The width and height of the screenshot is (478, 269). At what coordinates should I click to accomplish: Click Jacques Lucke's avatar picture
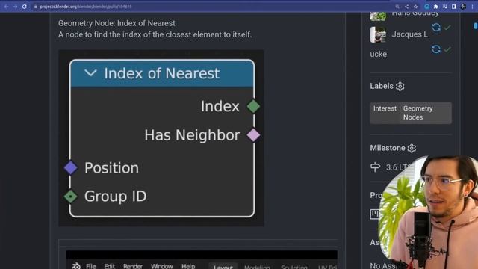pyautogui.click(x=378, y=34)
